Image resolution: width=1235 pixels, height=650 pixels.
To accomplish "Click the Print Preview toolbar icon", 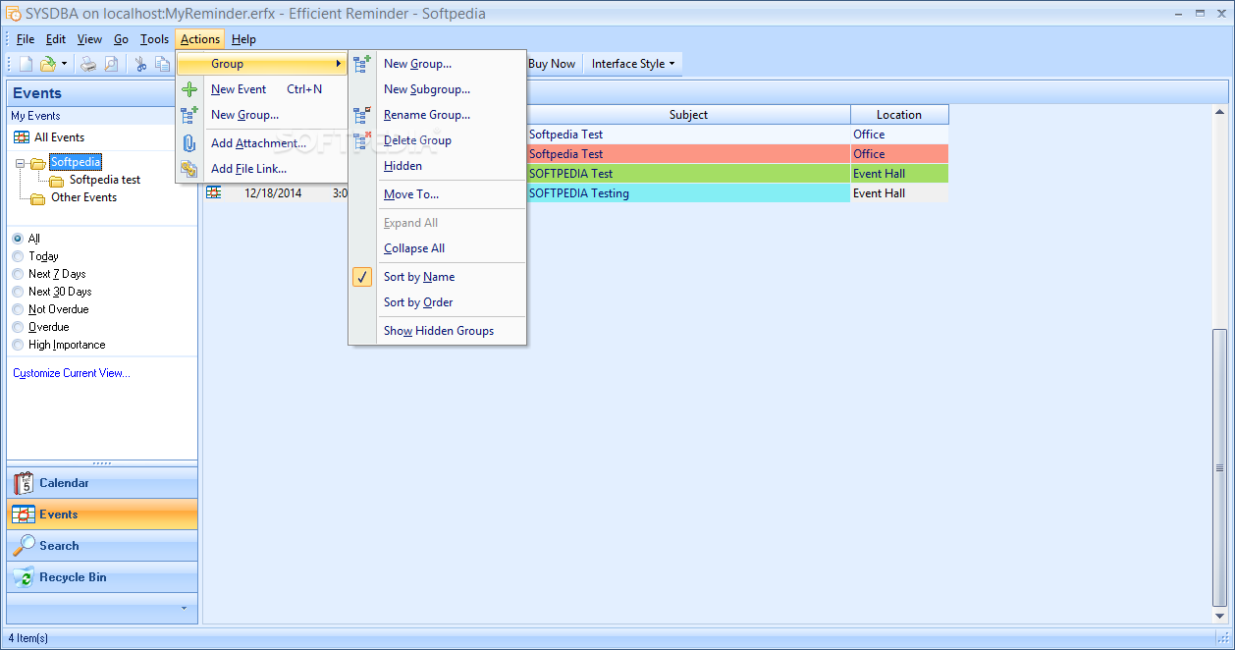I will tap(111, 64).
